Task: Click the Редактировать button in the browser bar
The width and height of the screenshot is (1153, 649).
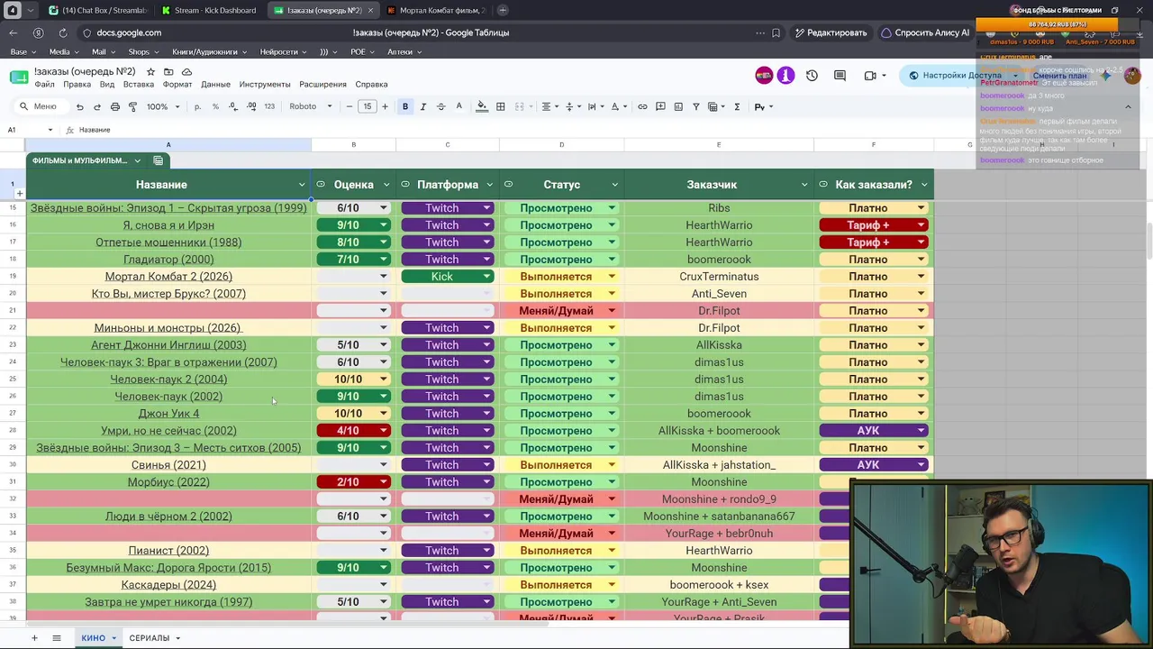Action: 830,32
